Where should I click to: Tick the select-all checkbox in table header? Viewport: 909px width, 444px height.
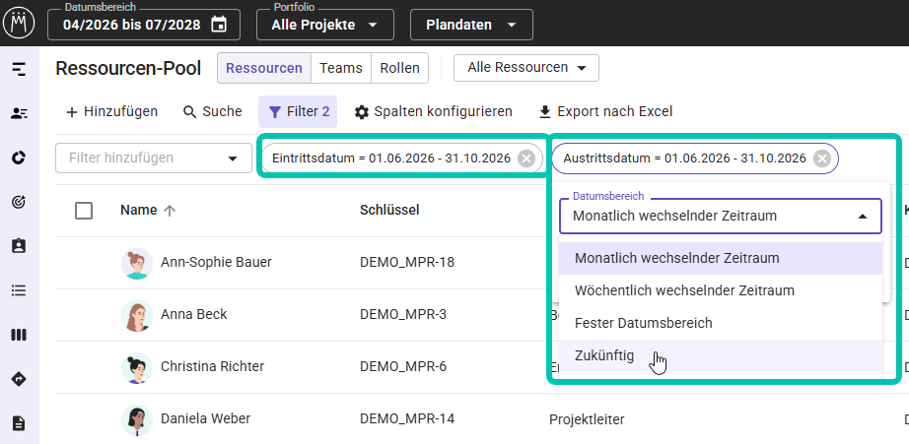[84, 211]
